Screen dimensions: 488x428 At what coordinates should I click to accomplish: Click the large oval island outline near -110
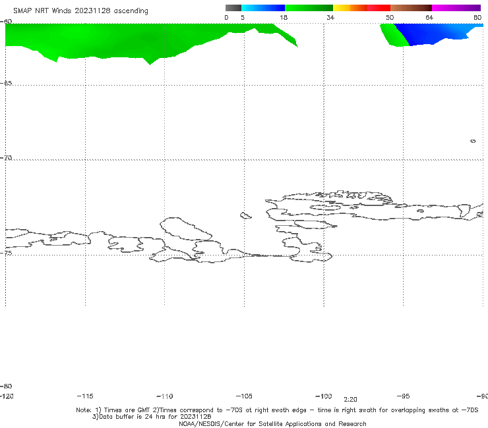tap(185, 229)
